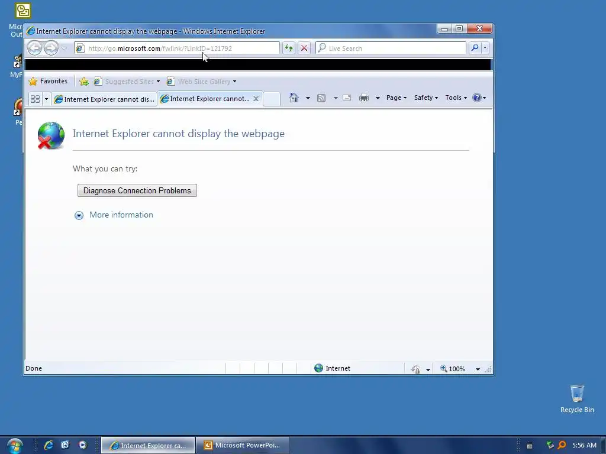Click the Search magnifier button

click(475, 48)
